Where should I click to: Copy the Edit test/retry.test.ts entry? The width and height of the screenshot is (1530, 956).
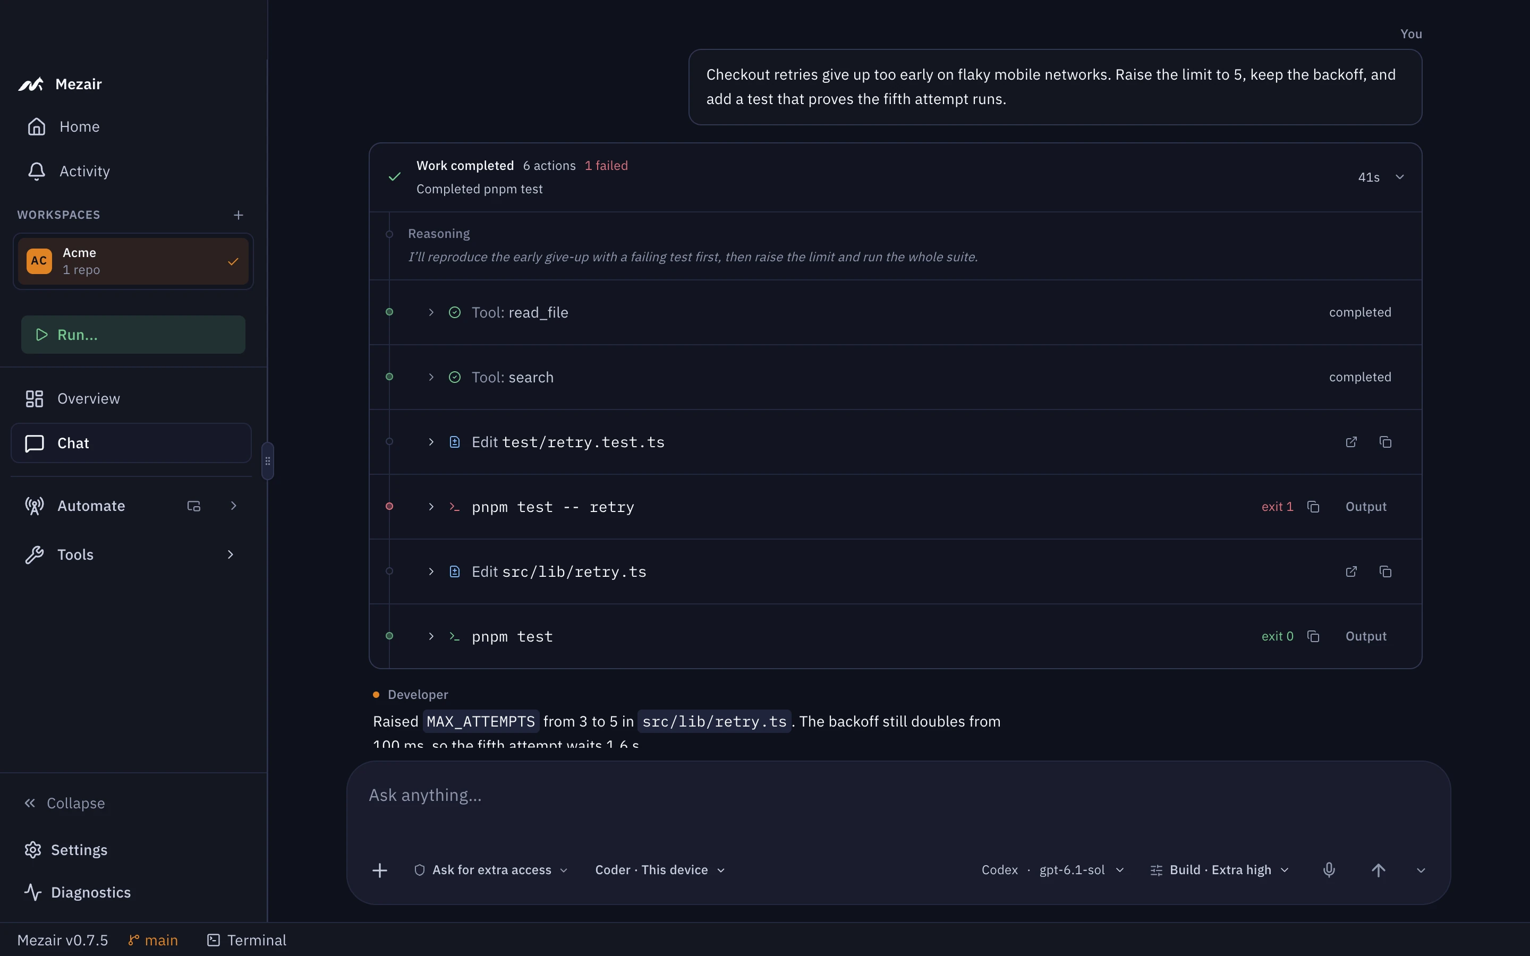click(x=1385, y=442)
